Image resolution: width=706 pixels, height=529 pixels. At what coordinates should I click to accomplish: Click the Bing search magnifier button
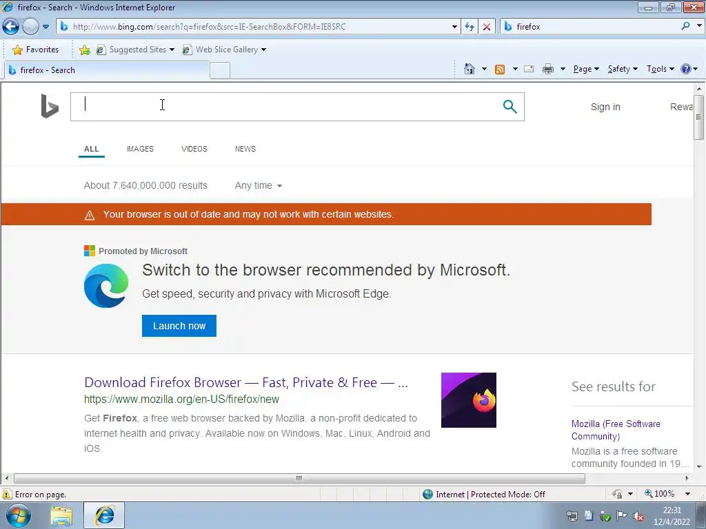pos(510,107)
